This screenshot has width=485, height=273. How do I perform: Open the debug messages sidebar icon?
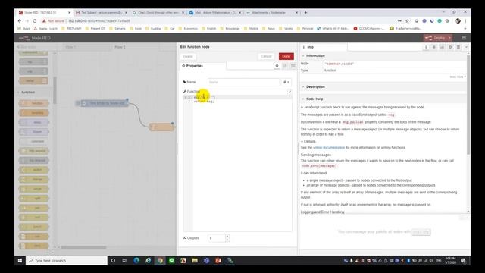[x=434, y=47]
